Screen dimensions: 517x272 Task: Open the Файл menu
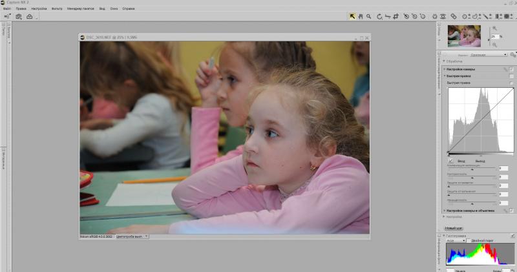(7, 8)
